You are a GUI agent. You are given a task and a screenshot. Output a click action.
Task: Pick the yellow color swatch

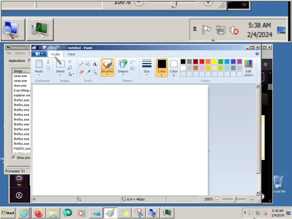pyautogui.click(x=214, y=62)
